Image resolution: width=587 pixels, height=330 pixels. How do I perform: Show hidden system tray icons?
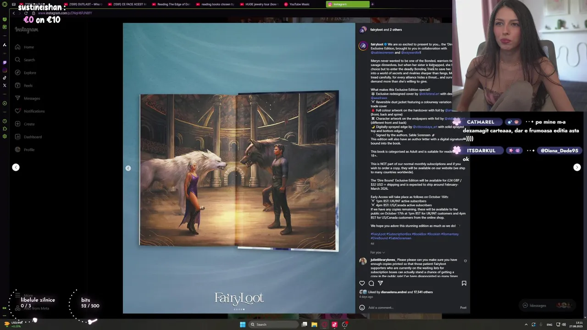click(526, 324)
